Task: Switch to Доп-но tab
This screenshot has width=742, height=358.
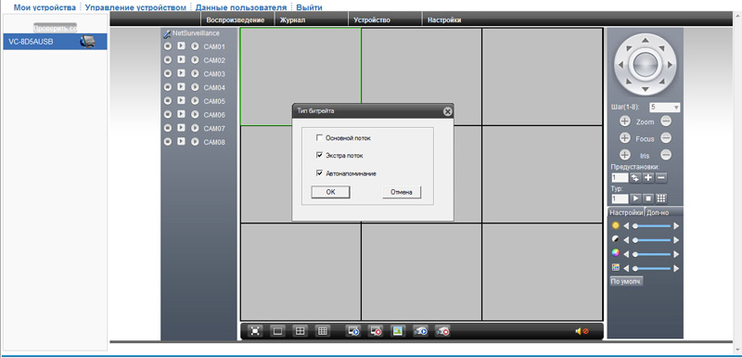Action: [x=658, y=212]
